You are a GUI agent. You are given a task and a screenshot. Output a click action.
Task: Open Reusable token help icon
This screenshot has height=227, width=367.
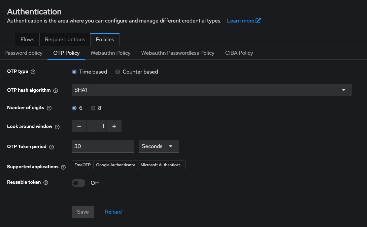coord(46,183)
